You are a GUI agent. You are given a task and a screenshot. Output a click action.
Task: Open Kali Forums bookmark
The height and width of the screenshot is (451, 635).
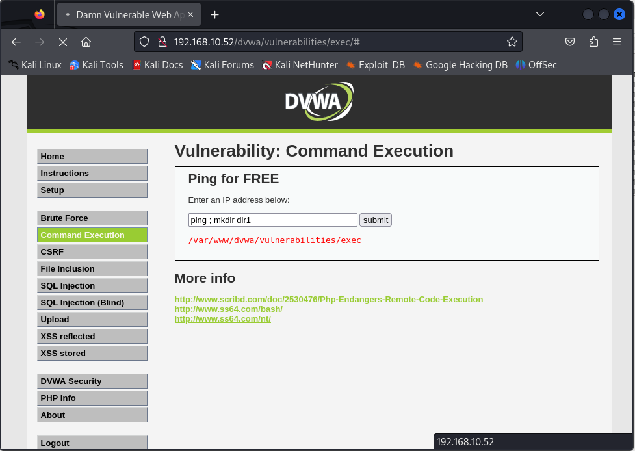222,65
